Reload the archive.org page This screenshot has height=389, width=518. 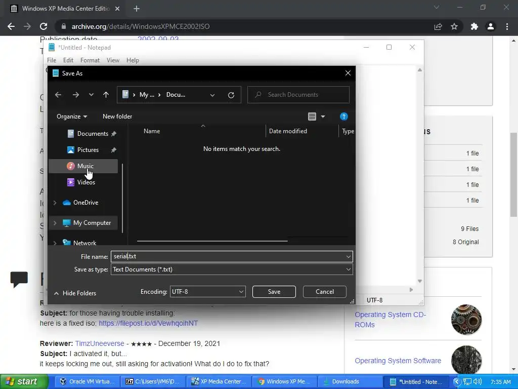coord(44,26)
